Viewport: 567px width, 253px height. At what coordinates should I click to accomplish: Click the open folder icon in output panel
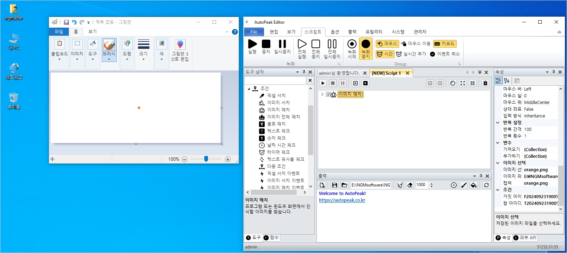(345, 185)
